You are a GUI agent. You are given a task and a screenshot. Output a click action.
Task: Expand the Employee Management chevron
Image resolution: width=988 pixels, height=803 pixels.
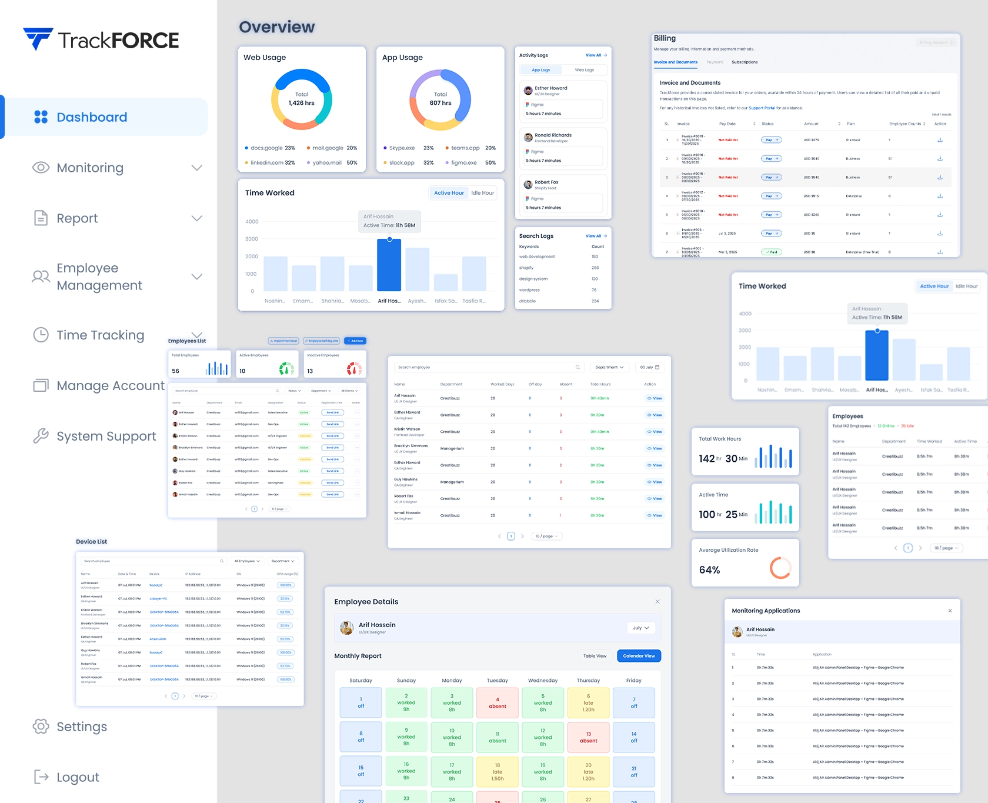[x=197, y=276]
